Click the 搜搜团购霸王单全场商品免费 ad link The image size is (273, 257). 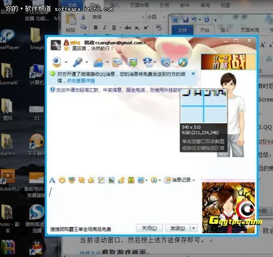click(81, 229)
